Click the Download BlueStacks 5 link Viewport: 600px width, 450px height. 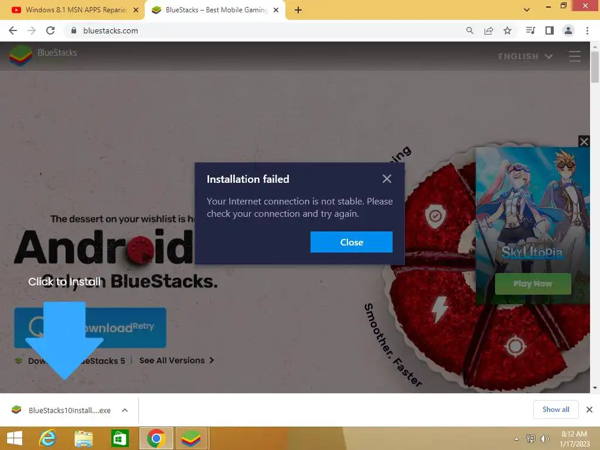pyautogui.click(x=70, y=360)
